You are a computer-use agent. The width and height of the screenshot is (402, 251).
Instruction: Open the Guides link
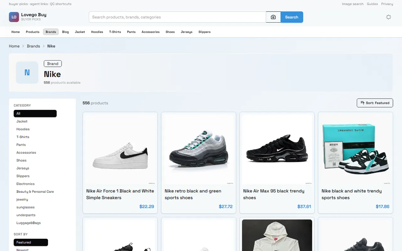(x=372, y=4)
